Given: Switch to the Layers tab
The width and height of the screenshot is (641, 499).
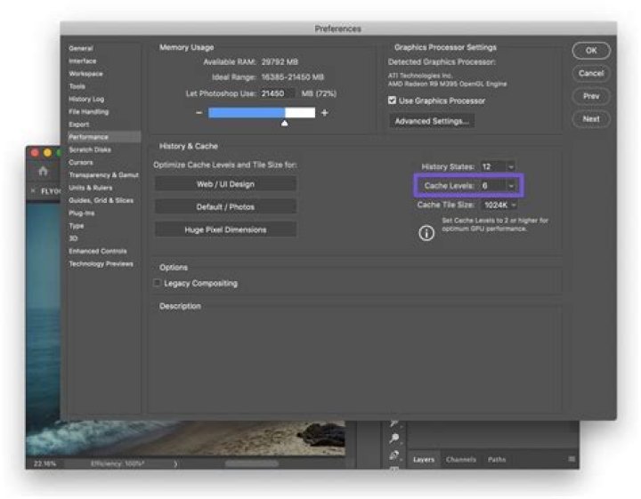Looking at the screenshot, I should click(424, 459).
